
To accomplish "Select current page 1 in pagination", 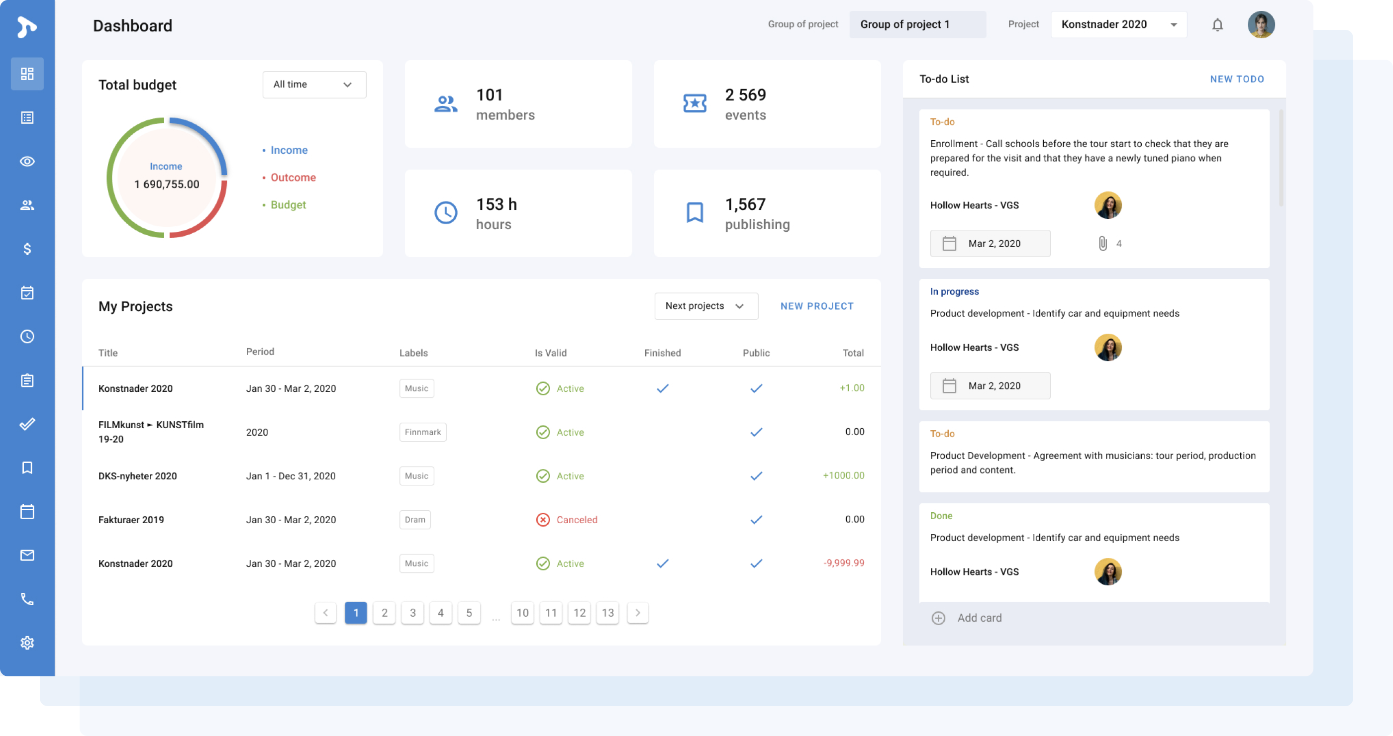I will click(355, 612).
